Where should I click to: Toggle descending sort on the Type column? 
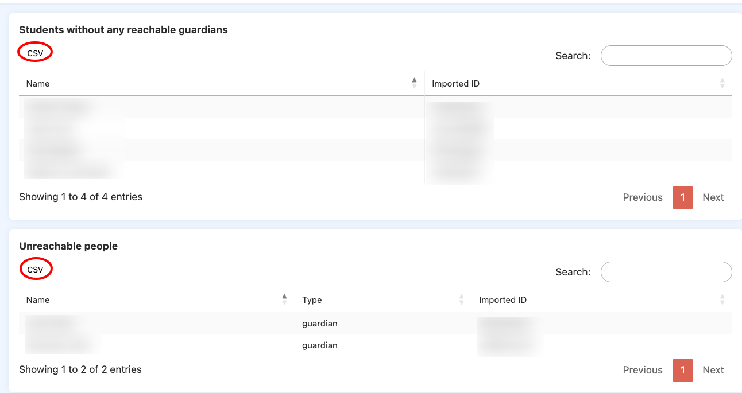pos(462,299)
